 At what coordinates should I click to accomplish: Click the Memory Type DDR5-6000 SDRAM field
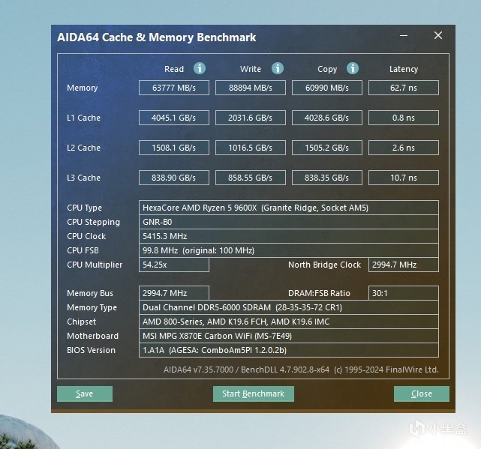pos(289,307)
